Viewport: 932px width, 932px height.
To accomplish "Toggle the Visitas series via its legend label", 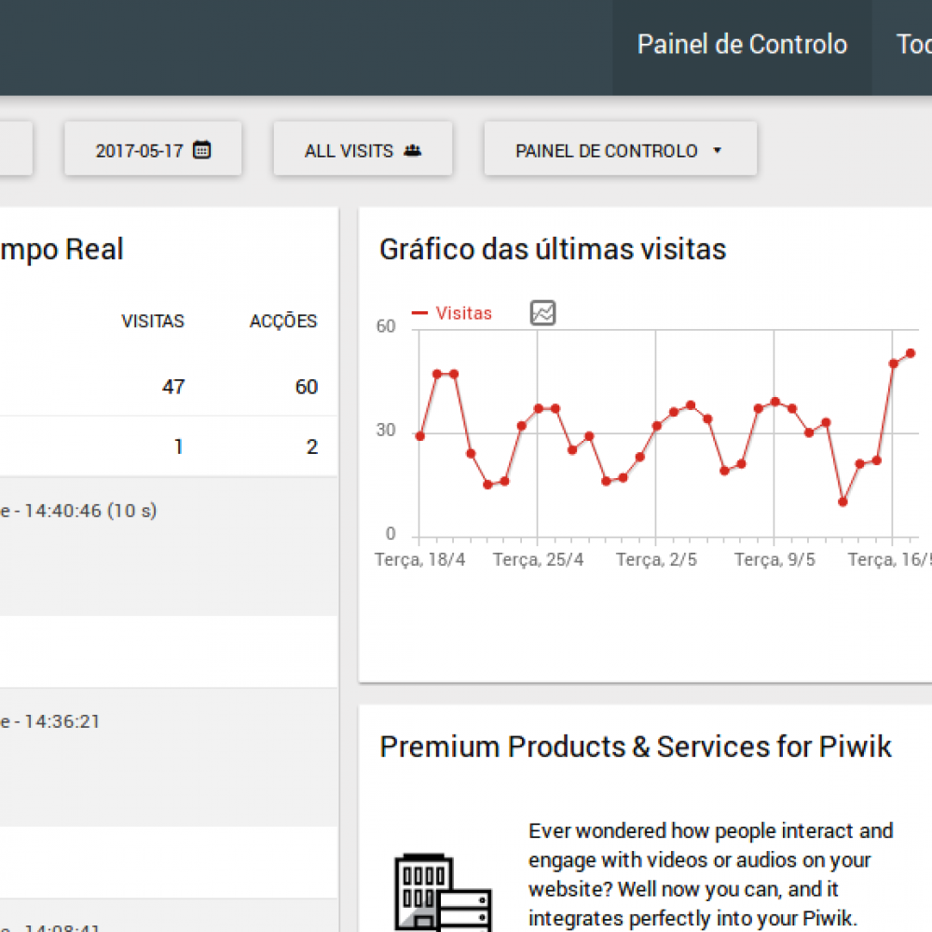I will [463, 313].
